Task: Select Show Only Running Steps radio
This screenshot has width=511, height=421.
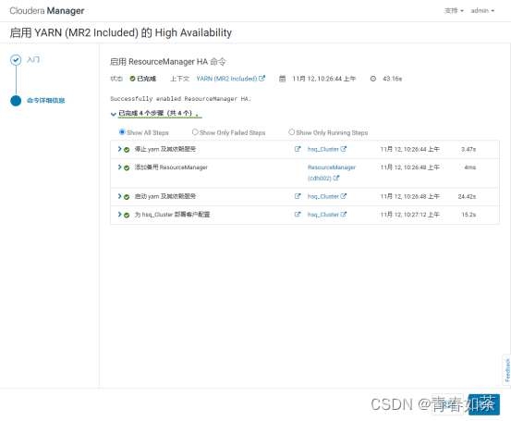Action: tap(291, 131)
